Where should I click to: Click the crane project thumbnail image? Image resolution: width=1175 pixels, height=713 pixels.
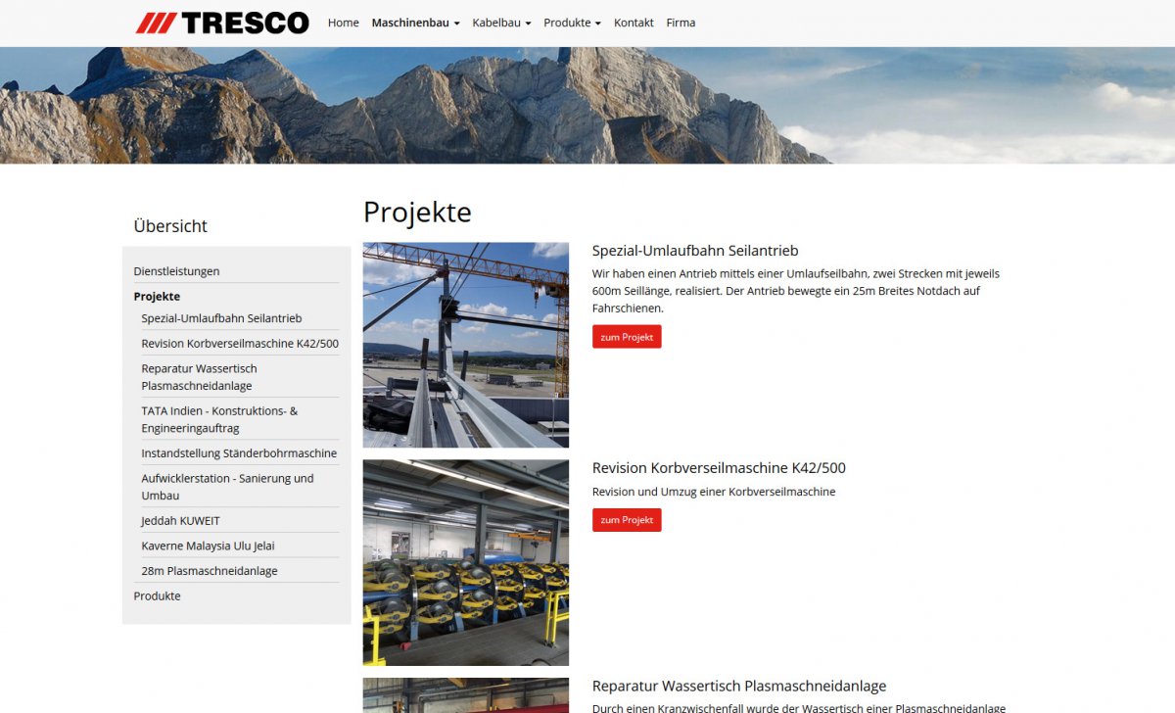coord(465,345)
